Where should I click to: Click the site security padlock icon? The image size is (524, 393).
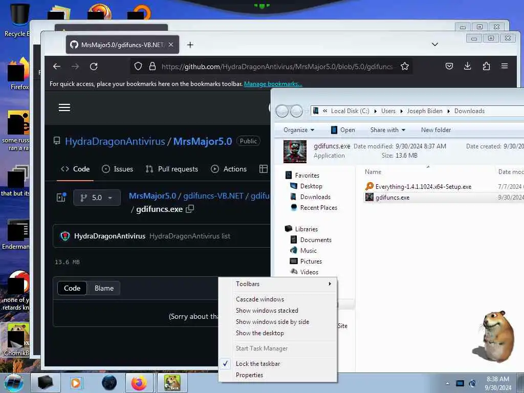(152, 66)
